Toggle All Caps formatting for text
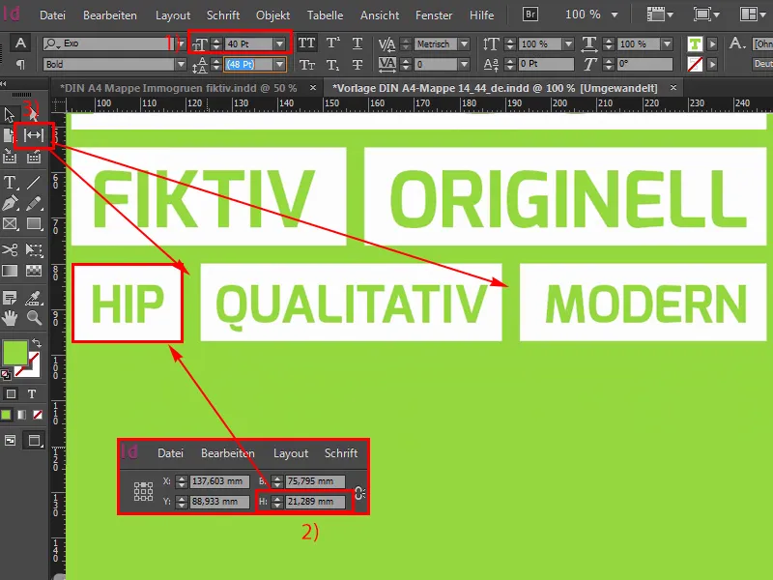Image resolution: width=773 pixels, height=580 pixels. [309, 42]
